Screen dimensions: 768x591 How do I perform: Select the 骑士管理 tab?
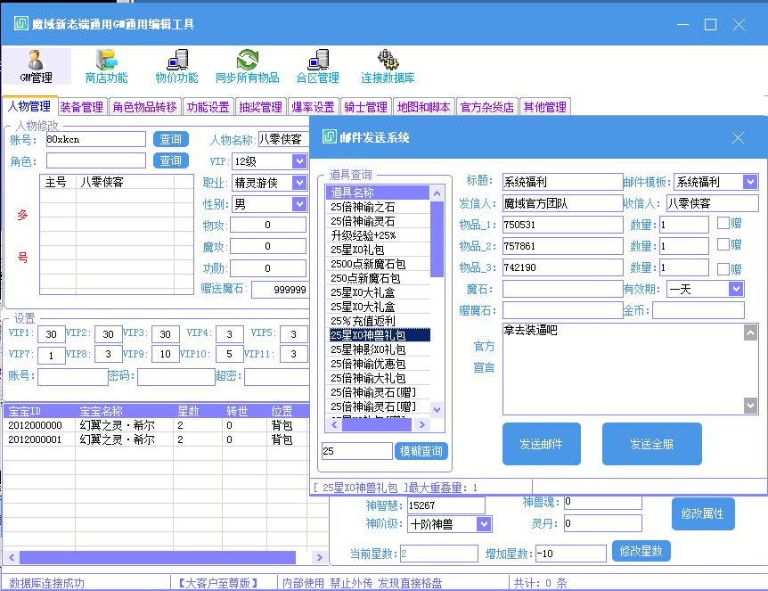coord(367,105)
